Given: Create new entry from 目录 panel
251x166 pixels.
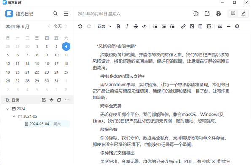Looking at the screenshot, I should coord(43,100).
